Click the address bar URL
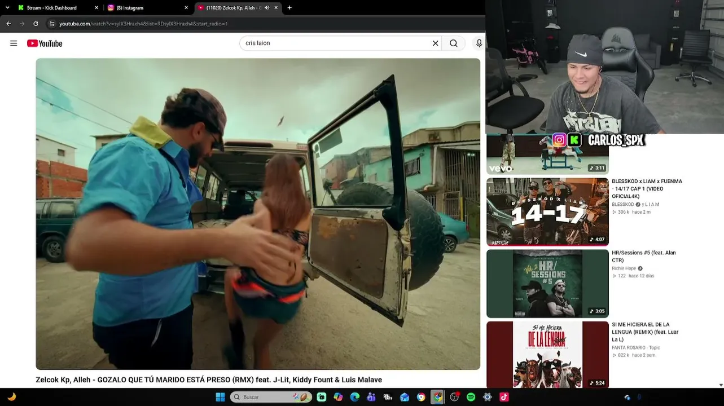The image size is (724, 406). (143, 24)
